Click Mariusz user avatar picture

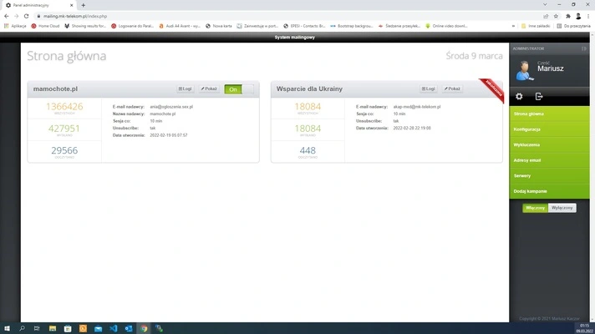tap(525, 70)
